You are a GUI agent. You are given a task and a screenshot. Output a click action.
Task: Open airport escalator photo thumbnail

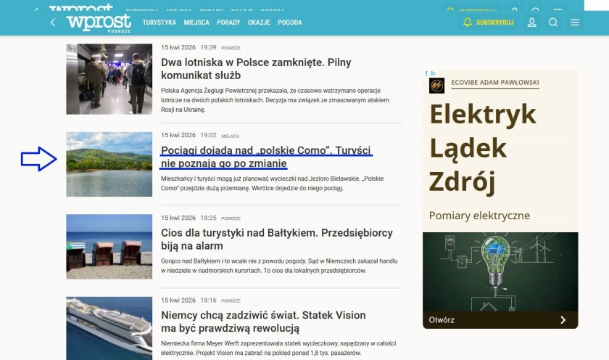[109, 79]
